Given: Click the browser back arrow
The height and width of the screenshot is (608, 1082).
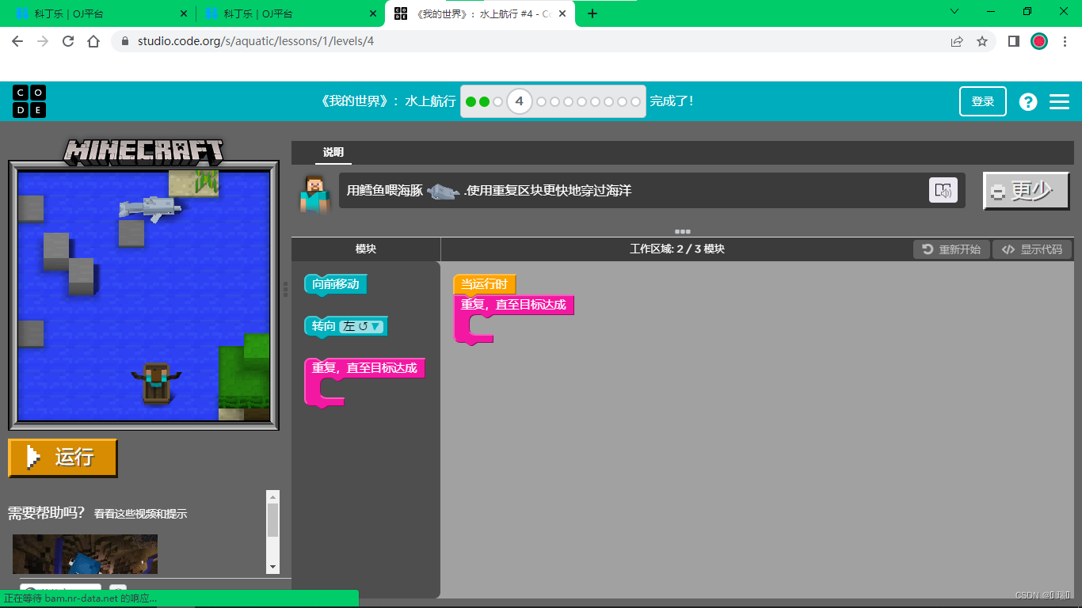Looking at the screenshot, I should pos(17,41).
